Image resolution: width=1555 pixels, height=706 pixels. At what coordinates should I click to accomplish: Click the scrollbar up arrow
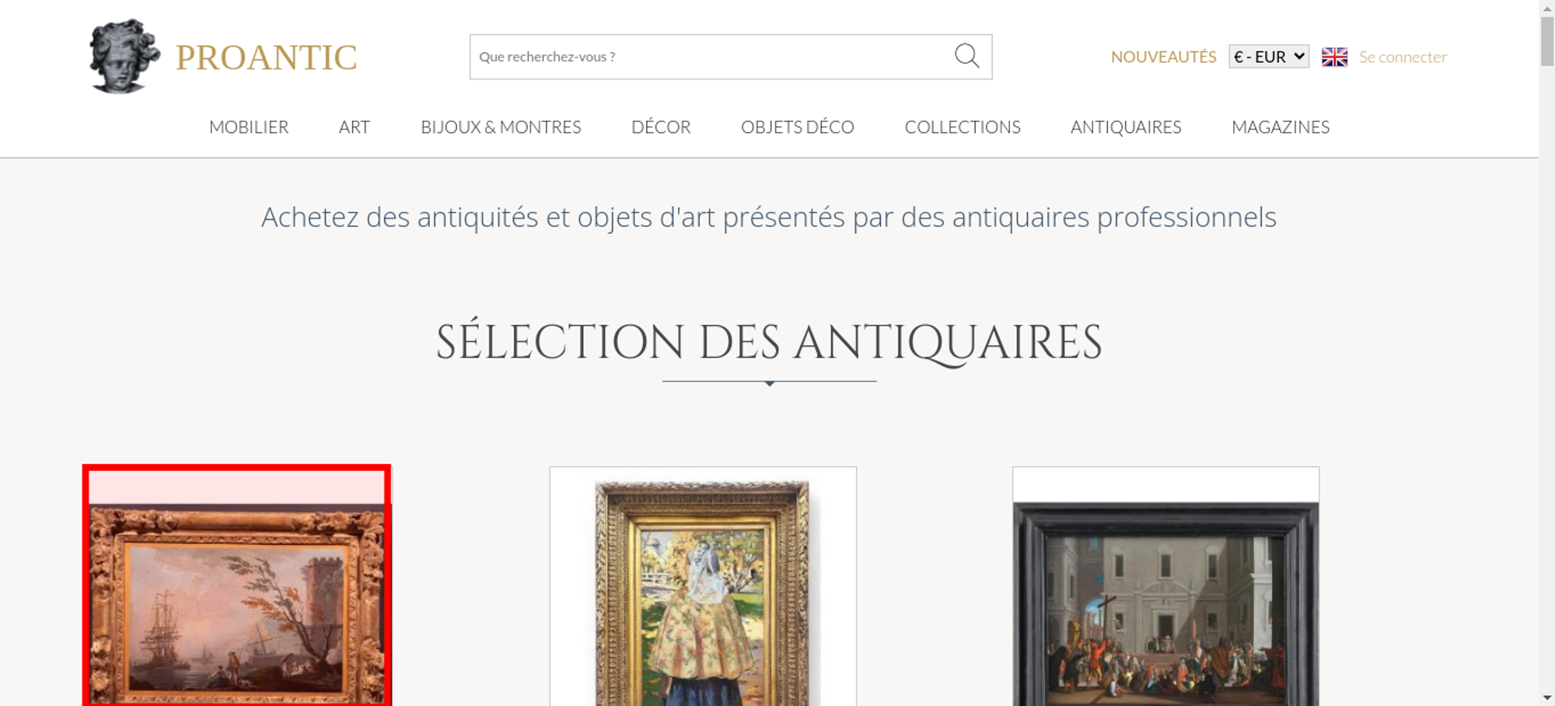(x=1547, y=7)
